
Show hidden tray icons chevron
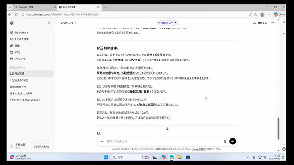tap(248, 157)
